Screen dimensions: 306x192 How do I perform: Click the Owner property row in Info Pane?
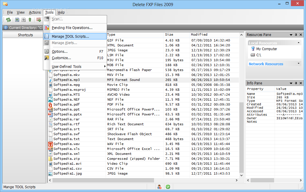pos(275,118)
